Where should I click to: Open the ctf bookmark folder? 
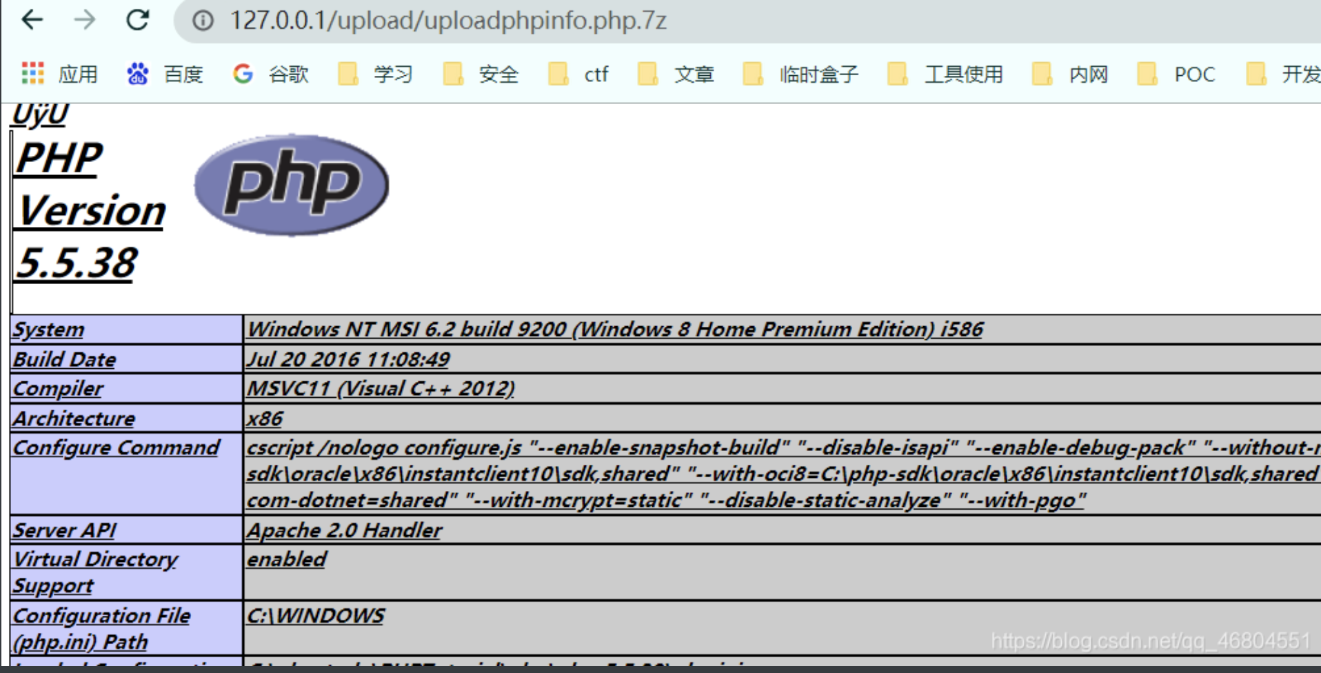[578, 74]
